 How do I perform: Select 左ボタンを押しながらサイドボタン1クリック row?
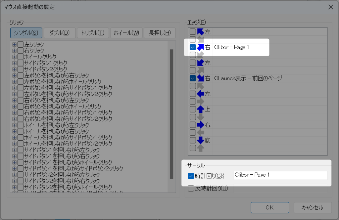tap(68, 88)
